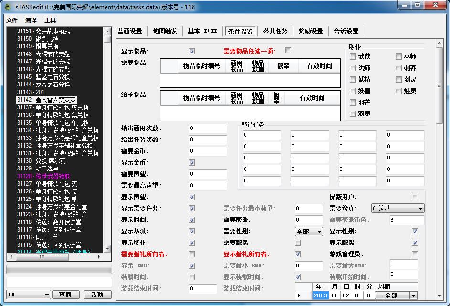This screenshot has height=306, width=450.
Task: Select task 31128 - 传世武器领取 in list
Action: point(43,176)
